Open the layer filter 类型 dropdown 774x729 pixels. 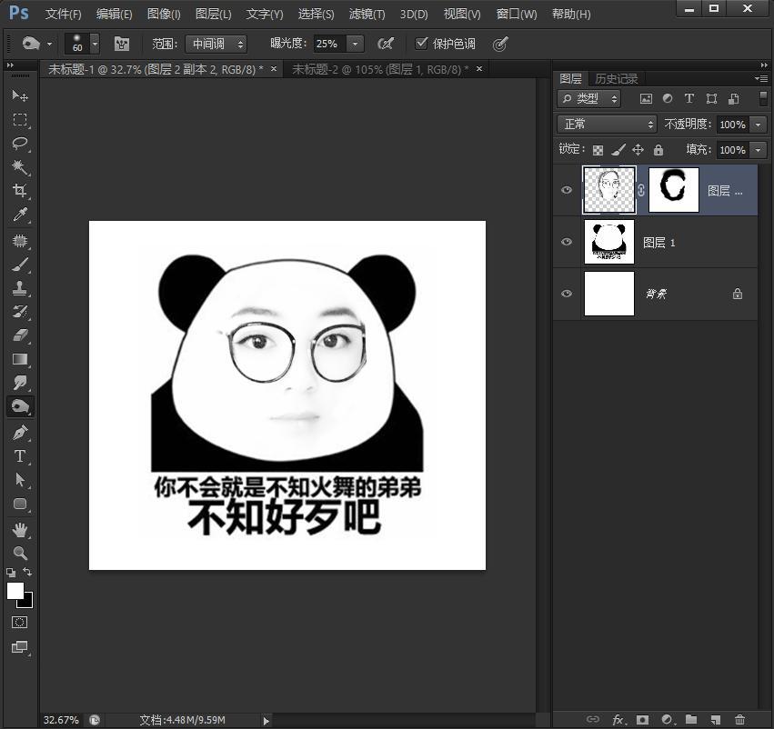589,99
